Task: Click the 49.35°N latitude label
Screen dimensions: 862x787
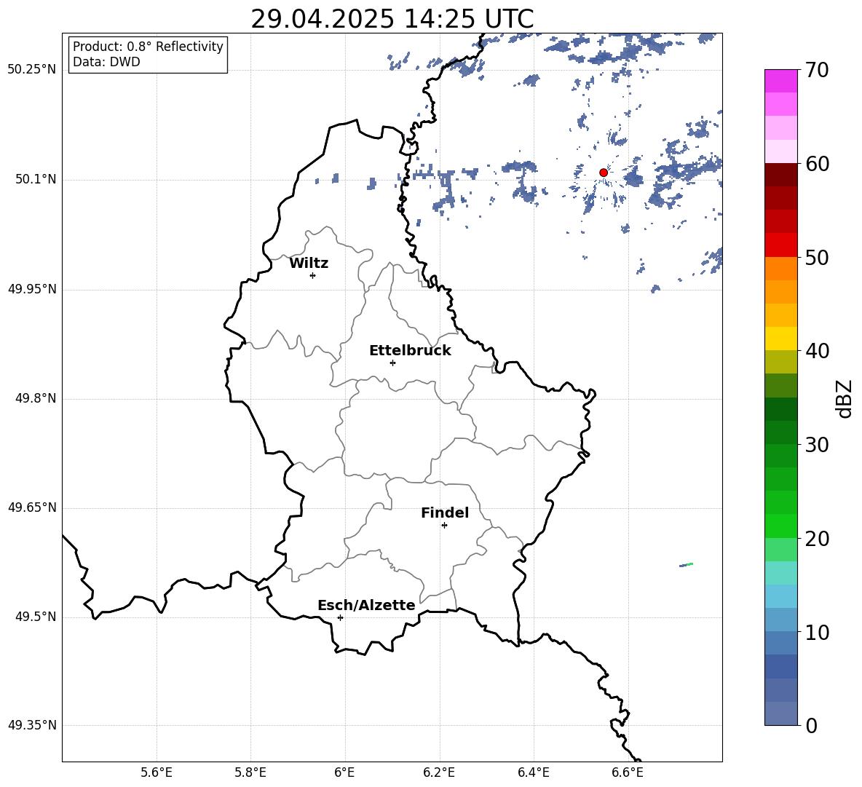Action: point(32,725)
